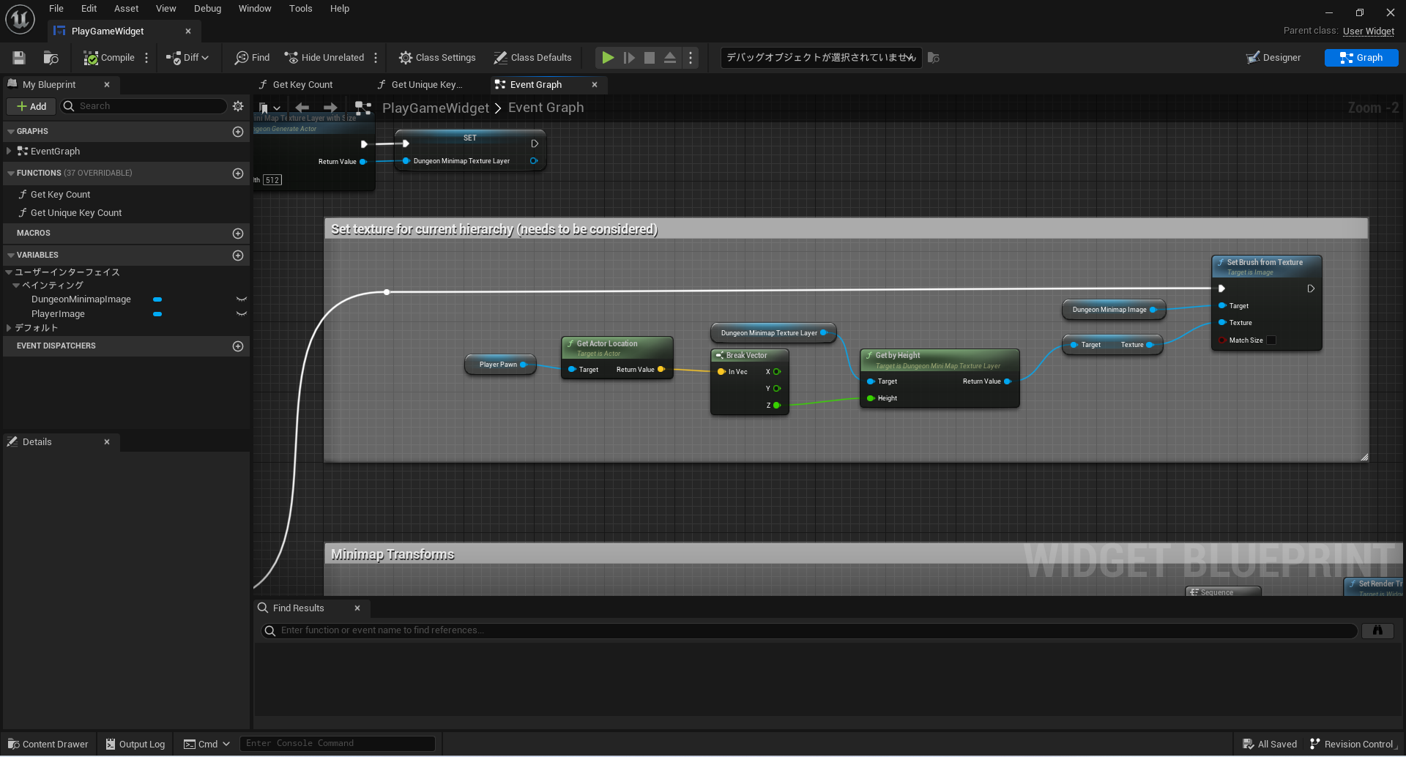This screenshot has width=1406, height=757.
Task: Expand the デフォルト category
Action: (9, 328)
